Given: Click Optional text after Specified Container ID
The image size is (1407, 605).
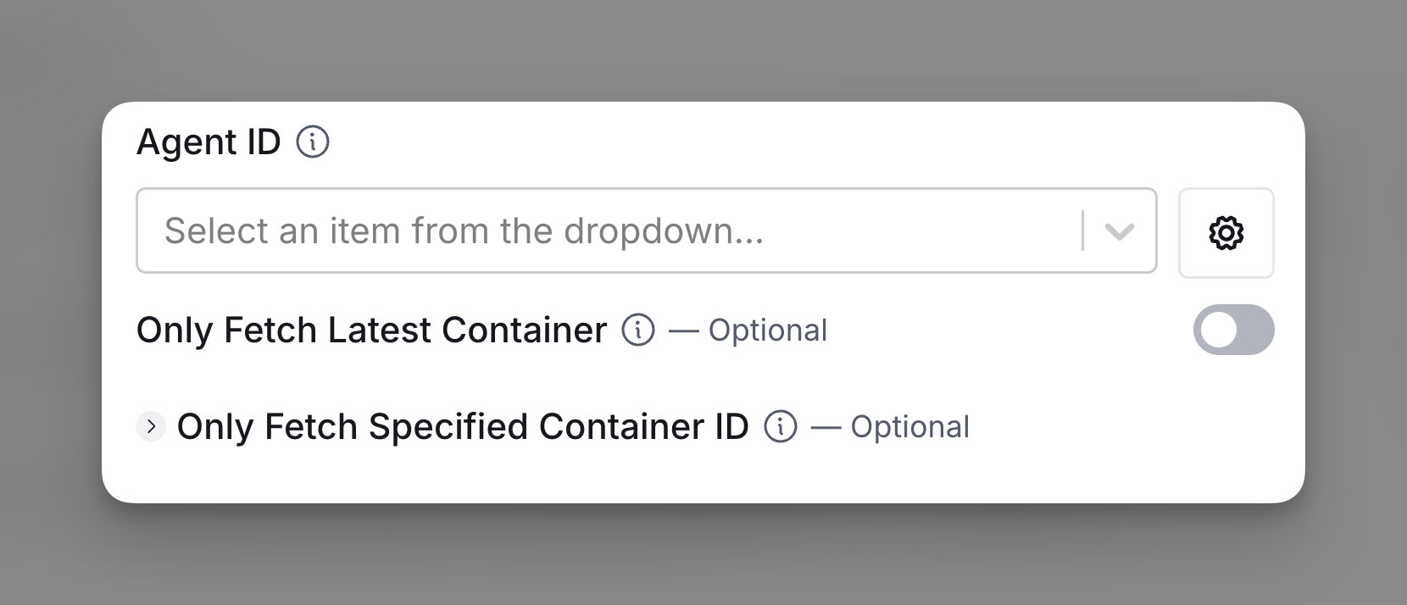Looking at the screenshot, I should (x=909, y=427).
